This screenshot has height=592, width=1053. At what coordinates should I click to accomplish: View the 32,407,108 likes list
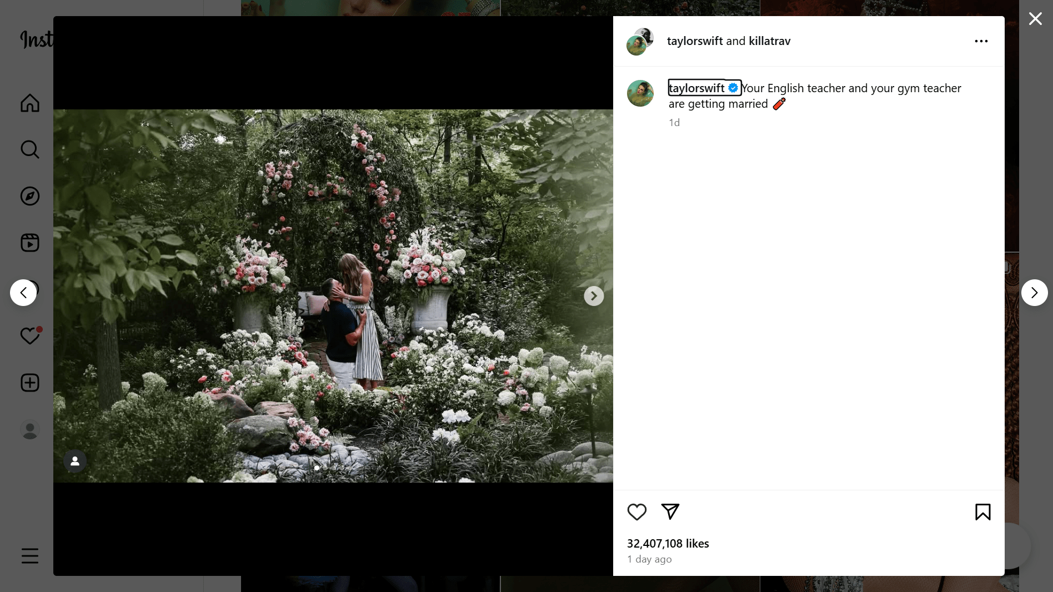(x=668, y=544)
